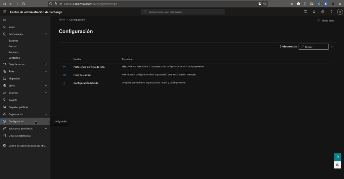The width and height of the screenshot is (344, 179).
Task: Open settings gear in top header
Action: (x=322, y=12)
